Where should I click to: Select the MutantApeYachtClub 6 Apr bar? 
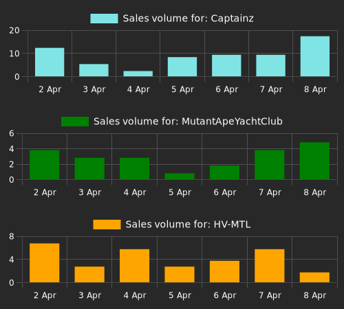pyautogui.click(x=225, y=172)
